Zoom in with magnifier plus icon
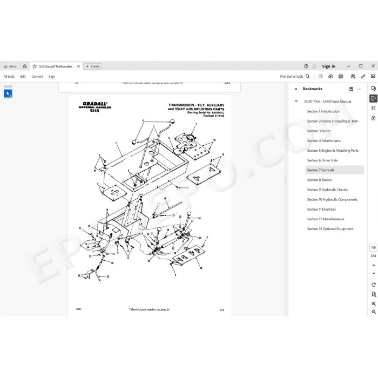Image resolution: width=378 pixels, height=378 pixels. click(374, 303)
